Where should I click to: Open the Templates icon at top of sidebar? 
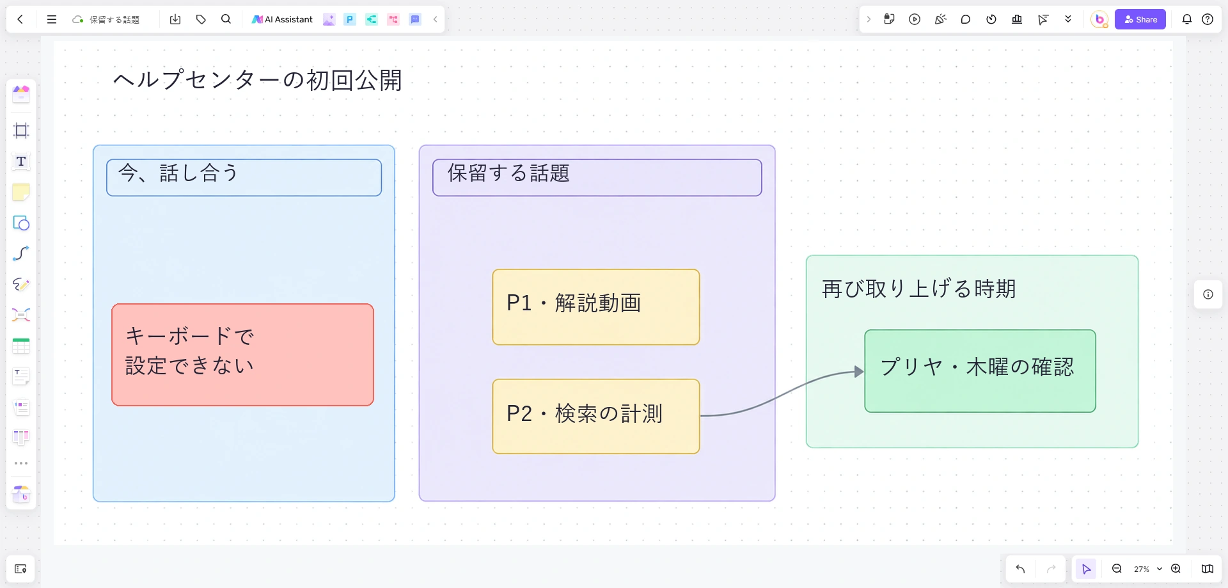coord(21,94)
